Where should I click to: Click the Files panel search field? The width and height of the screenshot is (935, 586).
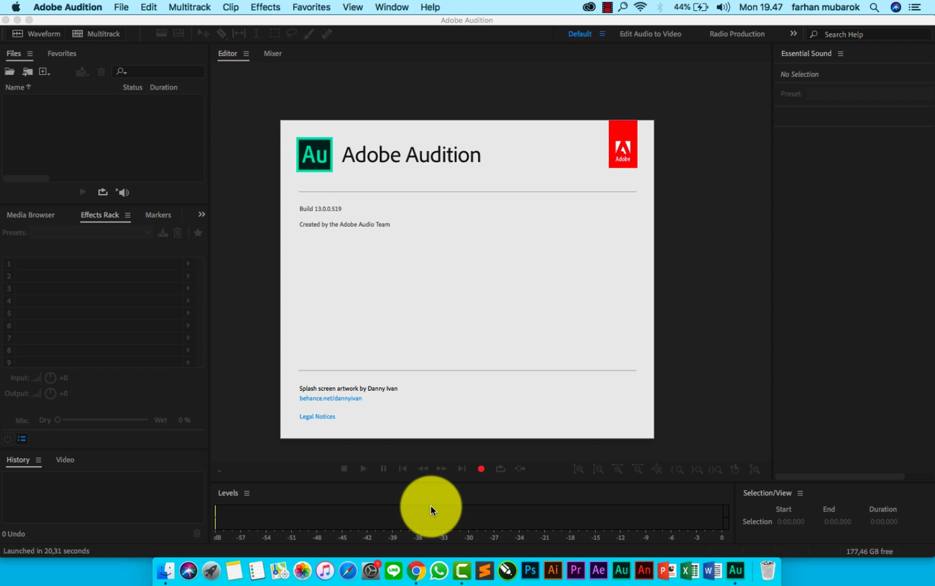click(159, 72)
